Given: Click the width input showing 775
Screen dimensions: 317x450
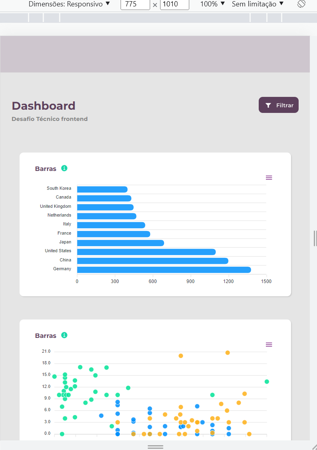Looking at the screenshot, I should tap(135, 4).
